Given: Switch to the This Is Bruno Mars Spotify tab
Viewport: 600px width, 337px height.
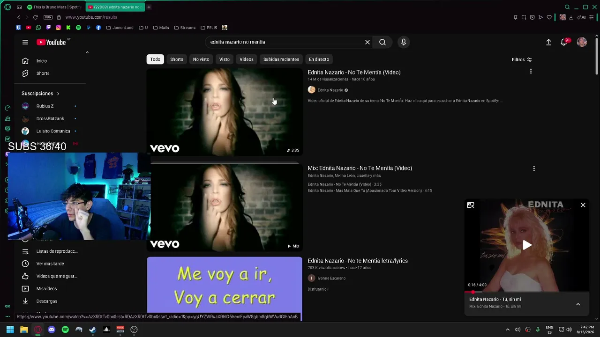Looking at the screenshot, I should [54, 7].
